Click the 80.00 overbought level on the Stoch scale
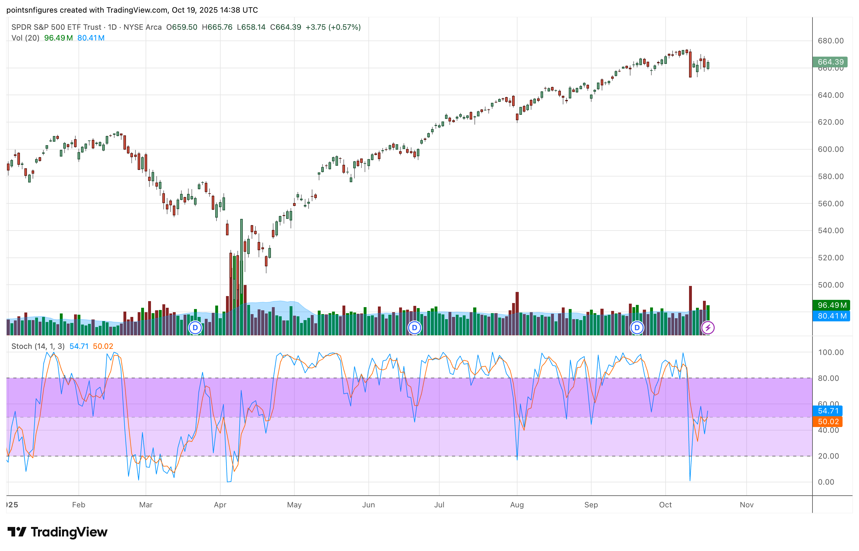This screenshot has height=551, width=859. pos(828,378)
